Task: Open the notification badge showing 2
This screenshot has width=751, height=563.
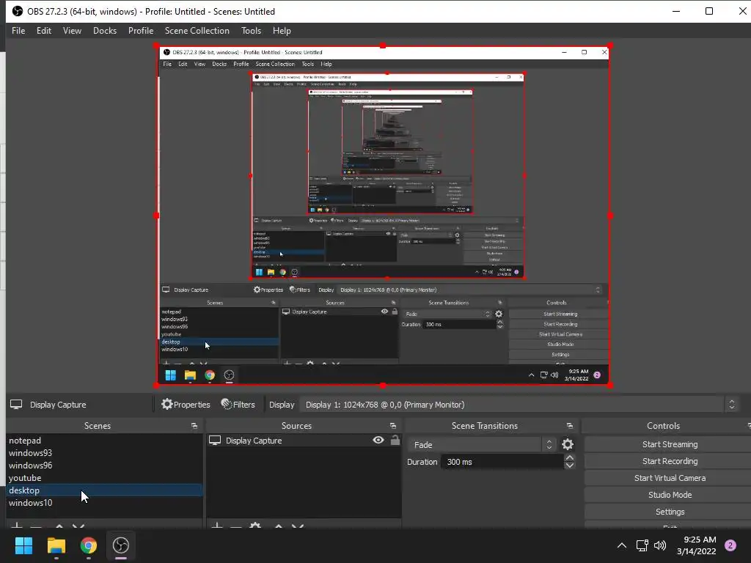Action: click(730, 545)
